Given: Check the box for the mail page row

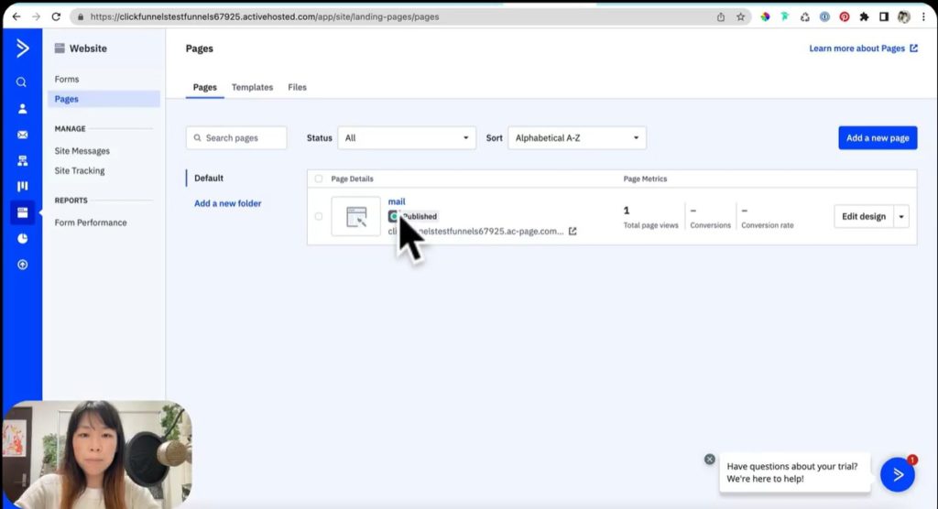Looking at the screenshot, I should point(319,216).
